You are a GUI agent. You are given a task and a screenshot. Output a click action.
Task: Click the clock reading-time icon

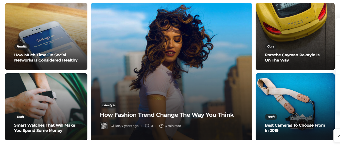tap(161, 126)
